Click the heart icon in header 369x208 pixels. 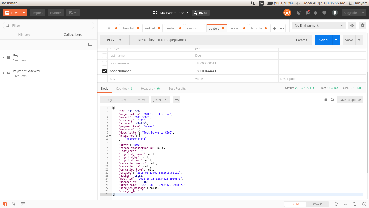(x=324, y=13)
